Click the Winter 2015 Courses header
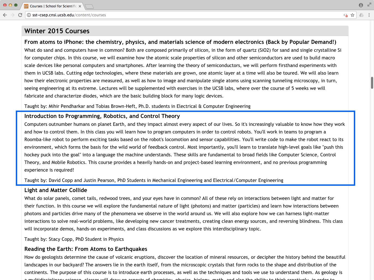The height and width of the screenshot is (280, 374). tap(57, 31)
